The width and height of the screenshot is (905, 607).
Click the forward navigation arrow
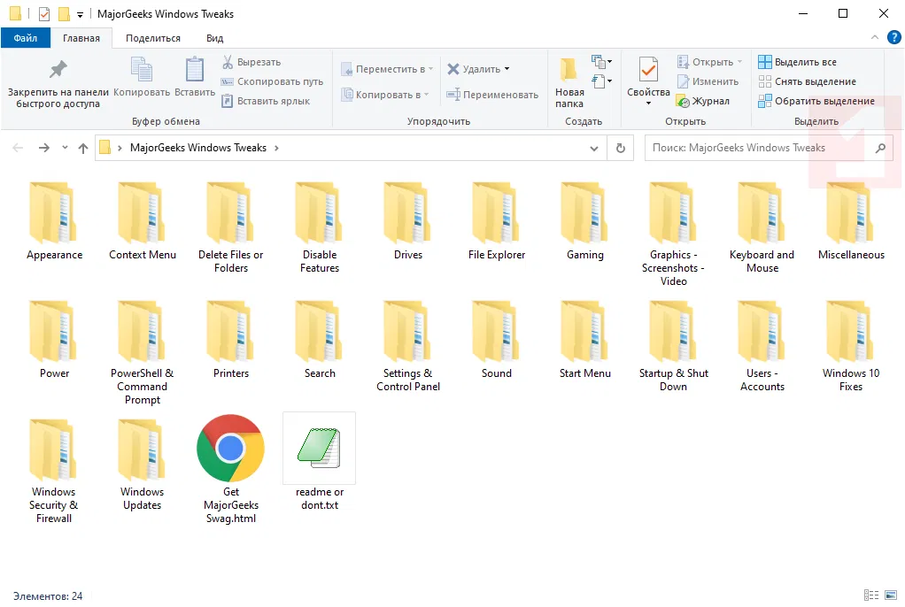(x=44, y=148)
